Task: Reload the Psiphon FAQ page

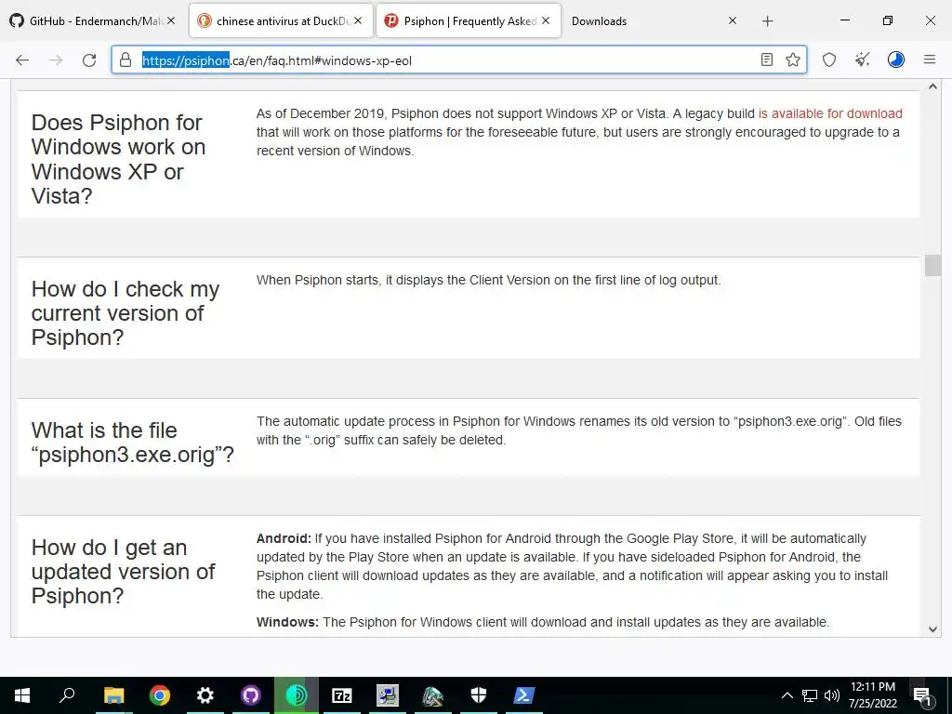Action: pyautogui.click(x=89, y=60)
